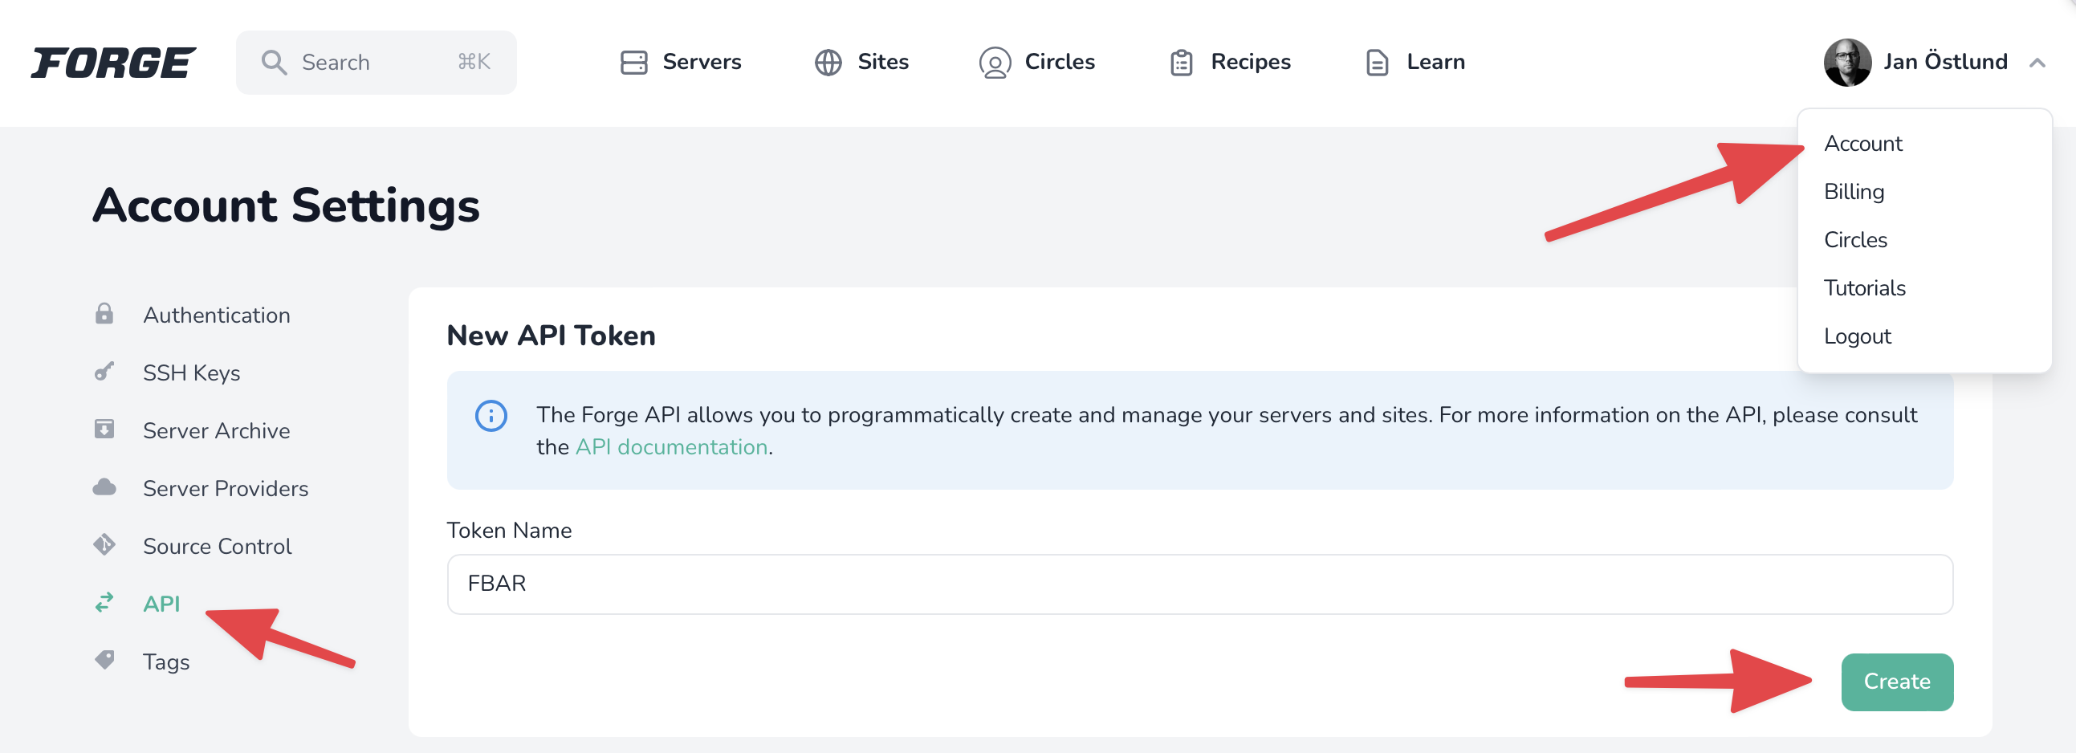
Task: Open Circles in the top navigation
Action: 1059,62
